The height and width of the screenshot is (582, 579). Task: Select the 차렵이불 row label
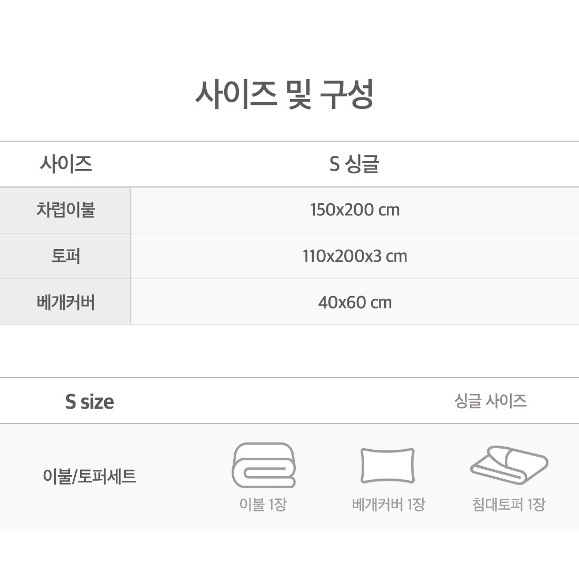(x=66, y=210)
